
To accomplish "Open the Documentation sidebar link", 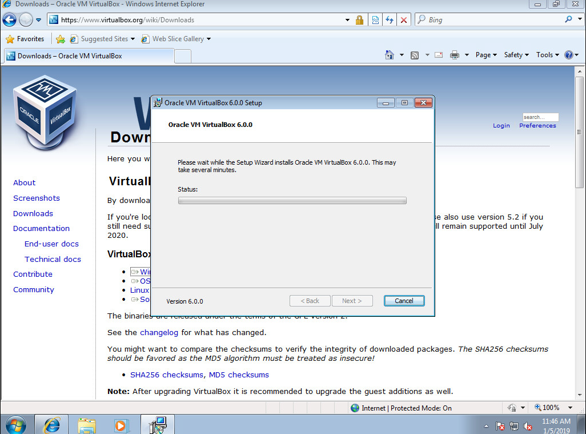I will point(41,228).
